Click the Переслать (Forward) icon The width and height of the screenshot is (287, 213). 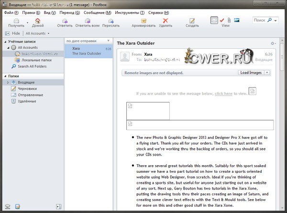(110, 21)
